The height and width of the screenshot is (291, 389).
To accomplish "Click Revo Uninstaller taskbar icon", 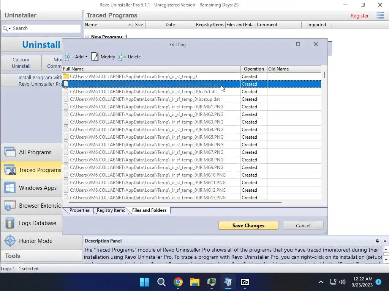I will tap(228, 282).
